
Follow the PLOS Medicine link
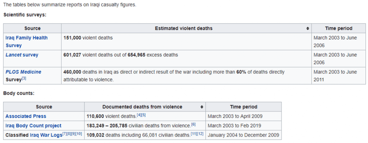(23, 72)
